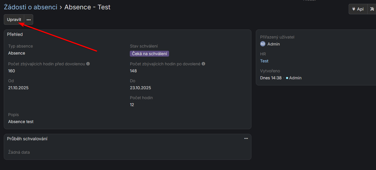Screen dimensions: 376x170
Task: Open more actions menu beside Upravit
Action: click(x=29, y=20)
